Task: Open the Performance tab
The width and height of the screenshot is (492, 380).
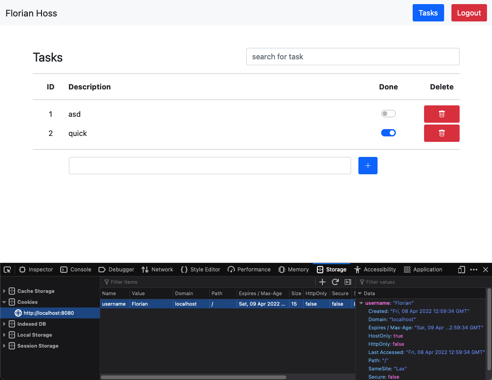Action: tap(249, 270)
